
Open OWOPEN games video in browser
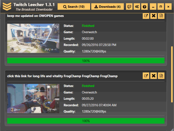(x=146, y=16)
